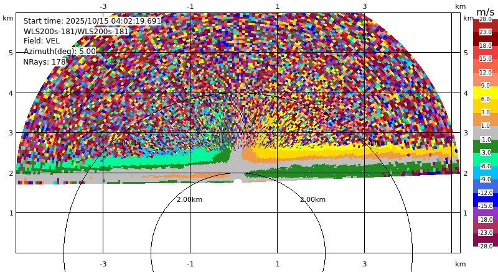Click the 18.0 colorbar label

pos(486,46)
